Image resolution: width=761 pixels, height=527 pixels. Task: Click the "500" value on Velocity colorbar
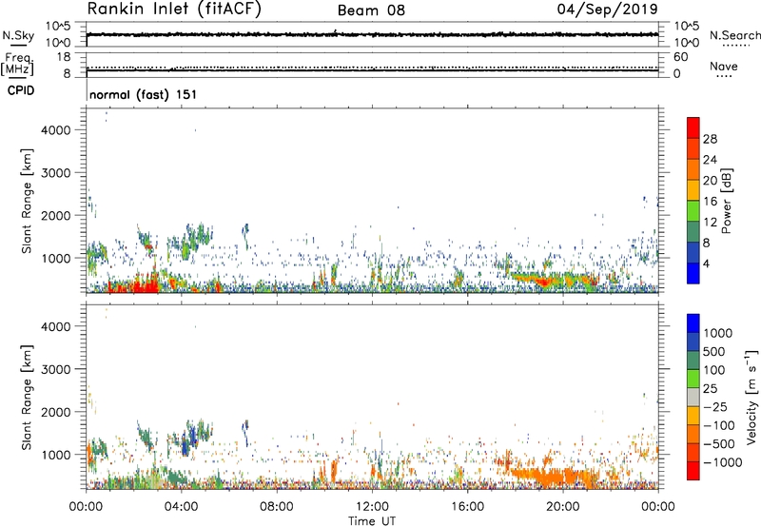click(714, 352)
